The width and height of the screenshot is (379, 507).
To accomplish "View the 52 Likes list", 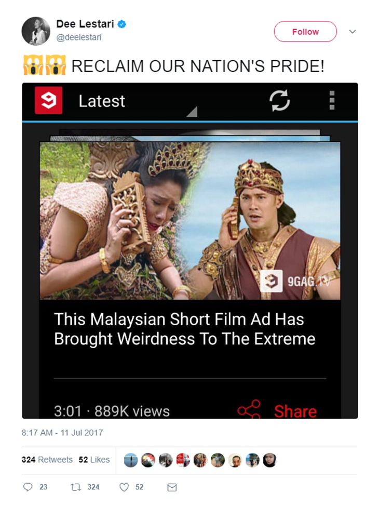I will point(94,459).
